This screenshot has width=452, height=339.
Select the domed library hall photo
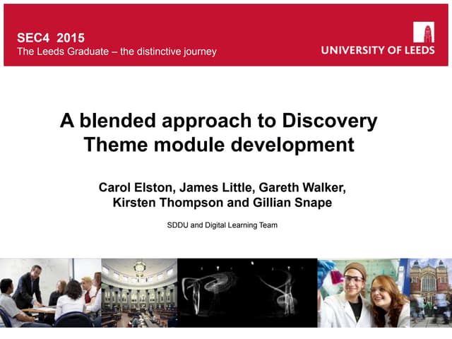point(139,292)
